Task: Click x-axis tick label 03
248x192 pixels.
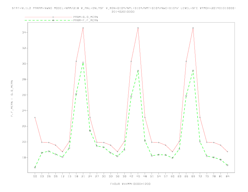Action: 42,176
